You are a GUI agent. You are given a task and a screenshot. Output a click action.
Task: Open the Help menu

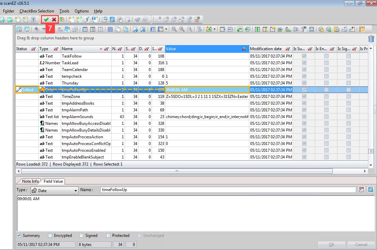[98, 11]
